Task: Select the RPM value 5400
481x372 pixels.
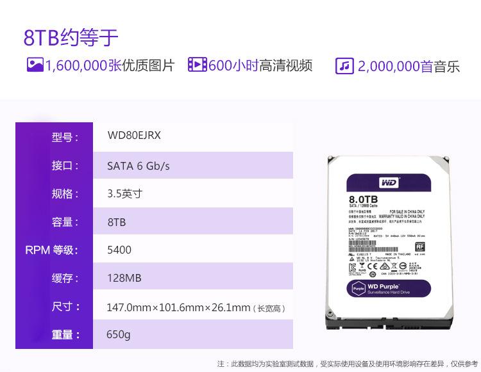Action: coord(119,250)
